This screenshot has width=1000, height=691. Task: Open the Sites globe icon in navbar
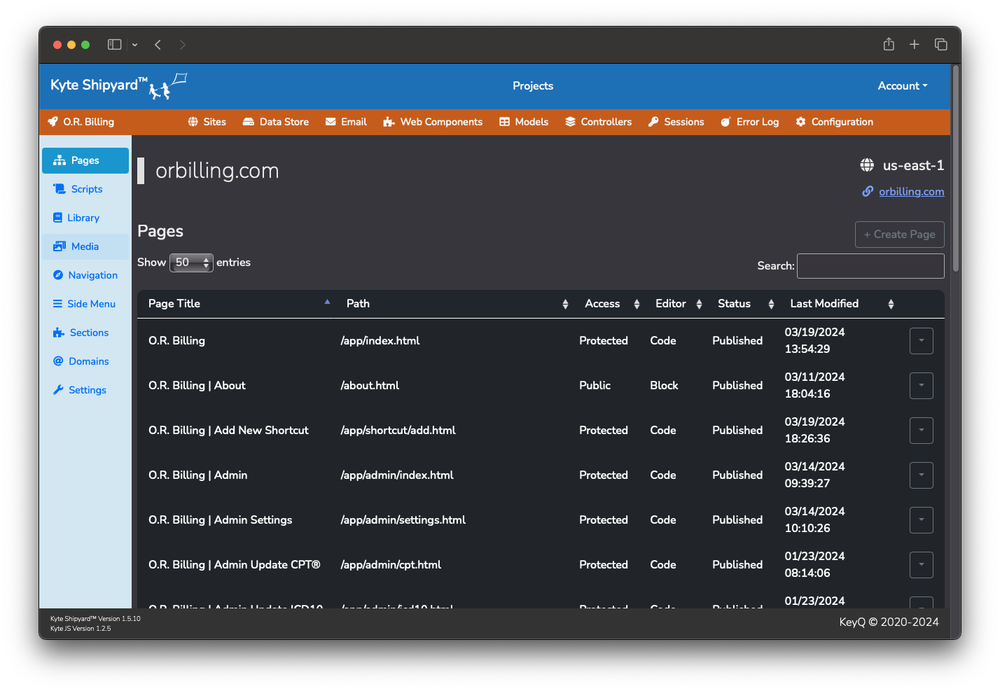pyautogui.click(x=193, y=122)
